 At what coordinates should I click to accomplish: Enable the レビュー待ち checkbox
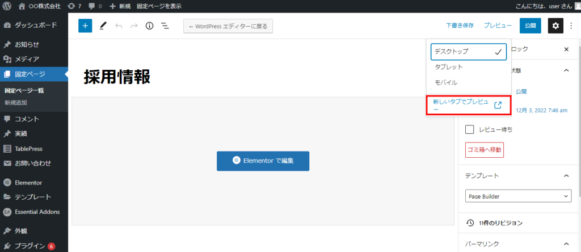(x=469, y=129)
